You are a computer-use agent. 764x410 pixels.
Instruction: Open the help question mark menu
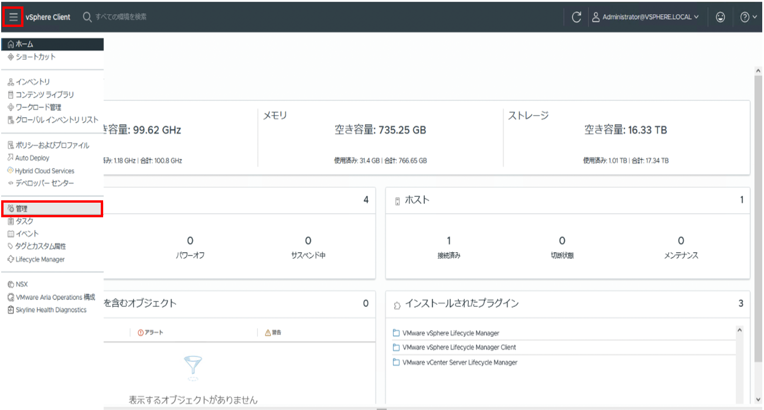[748, 17]
